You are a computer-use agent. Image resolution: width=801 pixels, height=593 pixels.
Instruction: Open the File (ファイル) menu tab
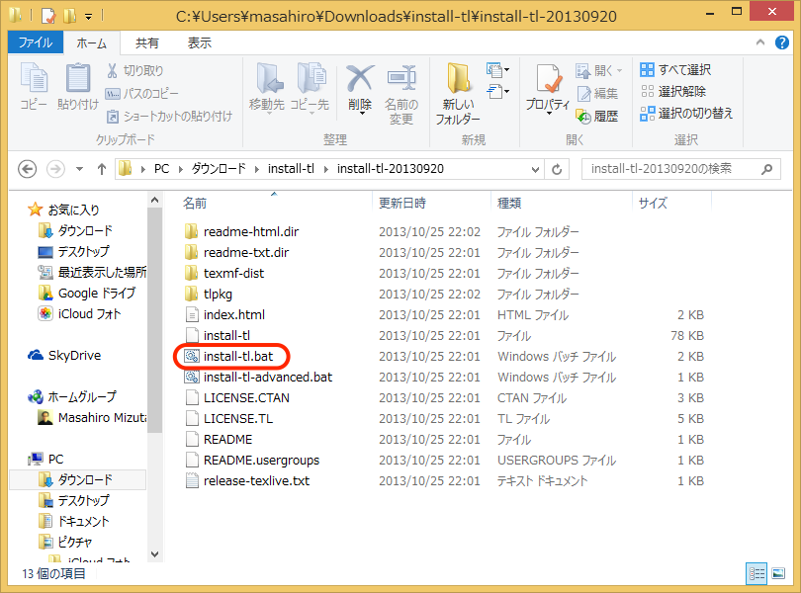point(36,43)
